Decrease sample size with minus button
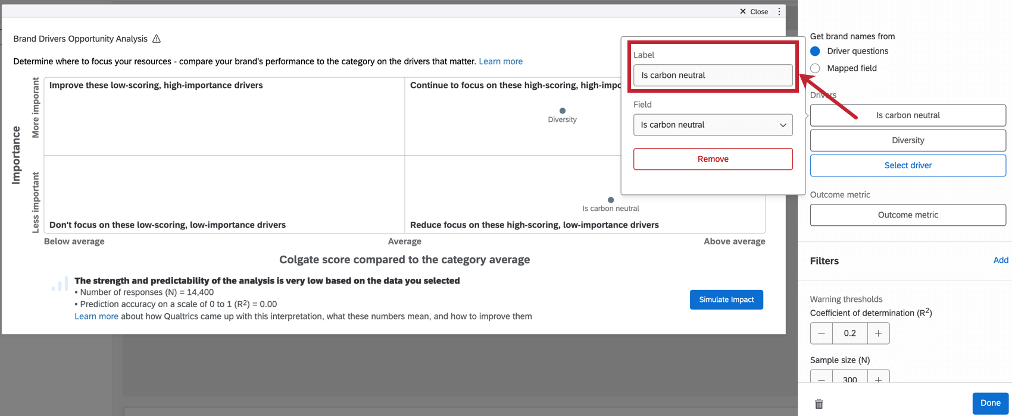 (822, 379)
